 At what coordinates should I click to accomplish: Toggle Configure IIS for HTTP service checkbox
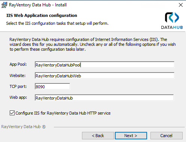tap(12, 113)
